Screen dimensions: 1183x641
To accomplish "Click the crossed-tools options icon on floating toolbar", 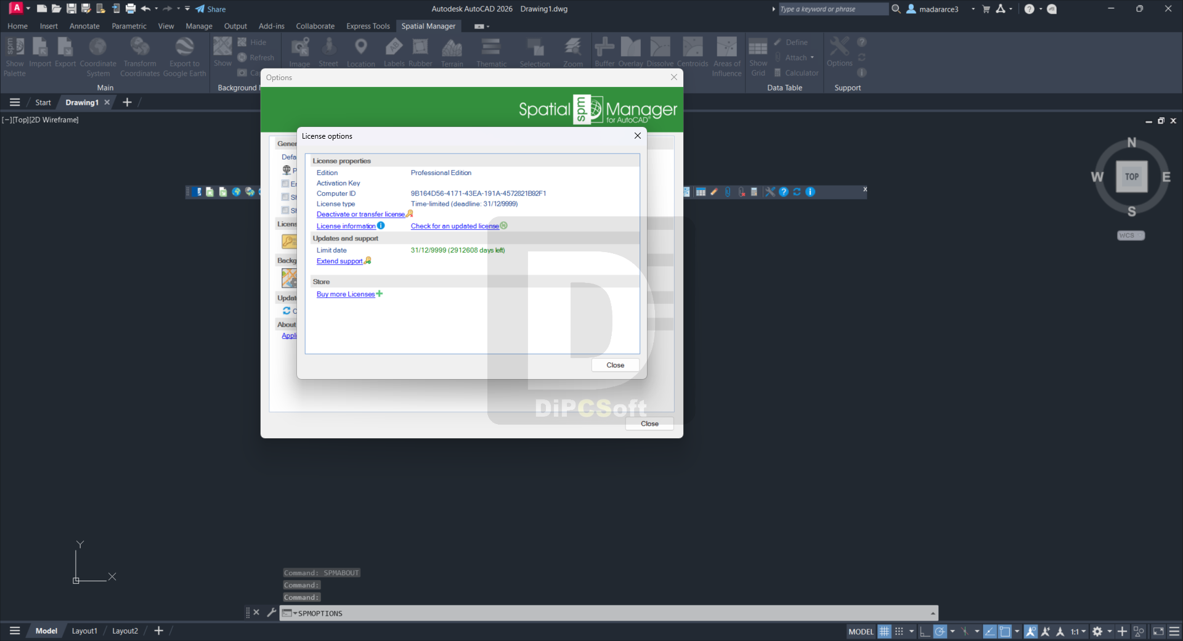I will click(770, 192).
